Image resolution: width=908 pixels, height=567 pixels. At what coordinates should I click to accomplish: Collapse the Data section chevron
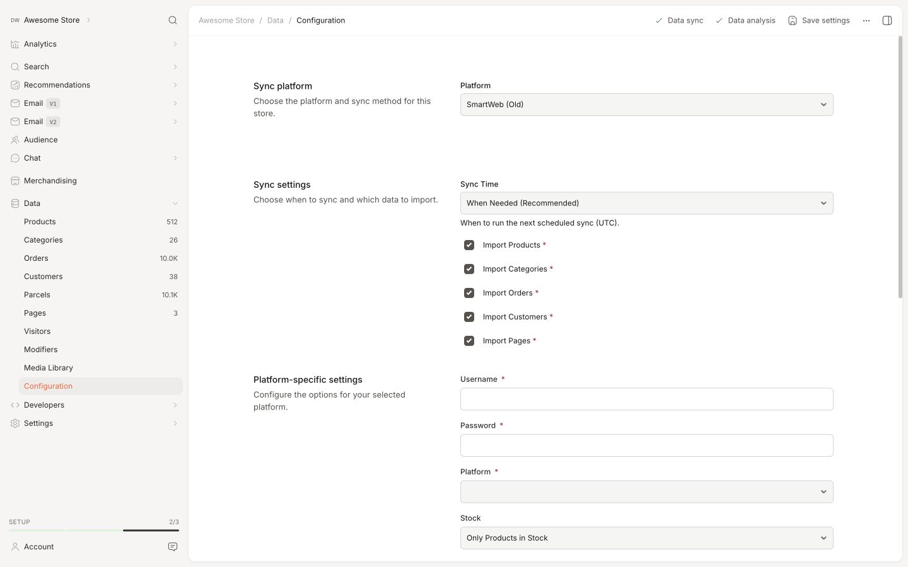(175, 203)
